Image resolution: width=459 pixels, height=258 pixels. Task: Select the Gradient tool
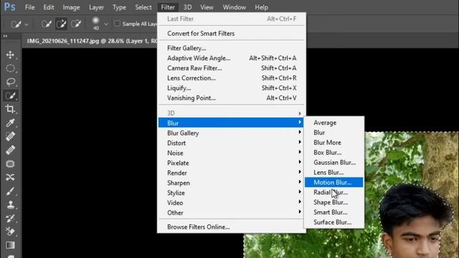pos(10,245)
